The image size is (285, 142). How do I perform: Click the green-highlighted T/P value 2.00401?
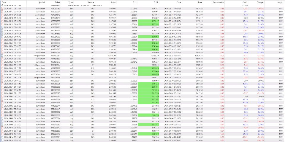(148, 87)
